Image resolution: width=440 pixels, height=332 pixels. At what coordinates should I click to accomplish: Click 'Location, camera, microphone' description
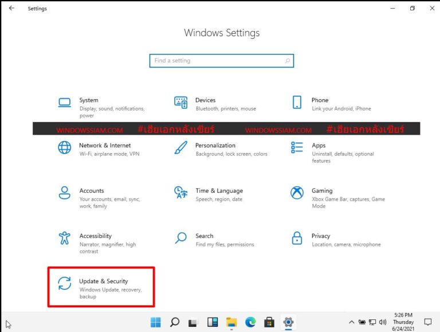pyautogui.click(x=346, y=244)
